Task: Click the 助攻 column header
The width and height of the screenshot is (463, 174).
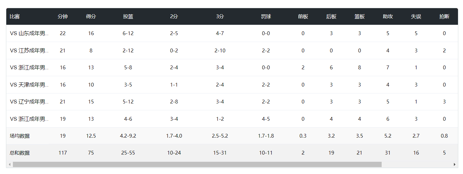Action: [388, 17]
